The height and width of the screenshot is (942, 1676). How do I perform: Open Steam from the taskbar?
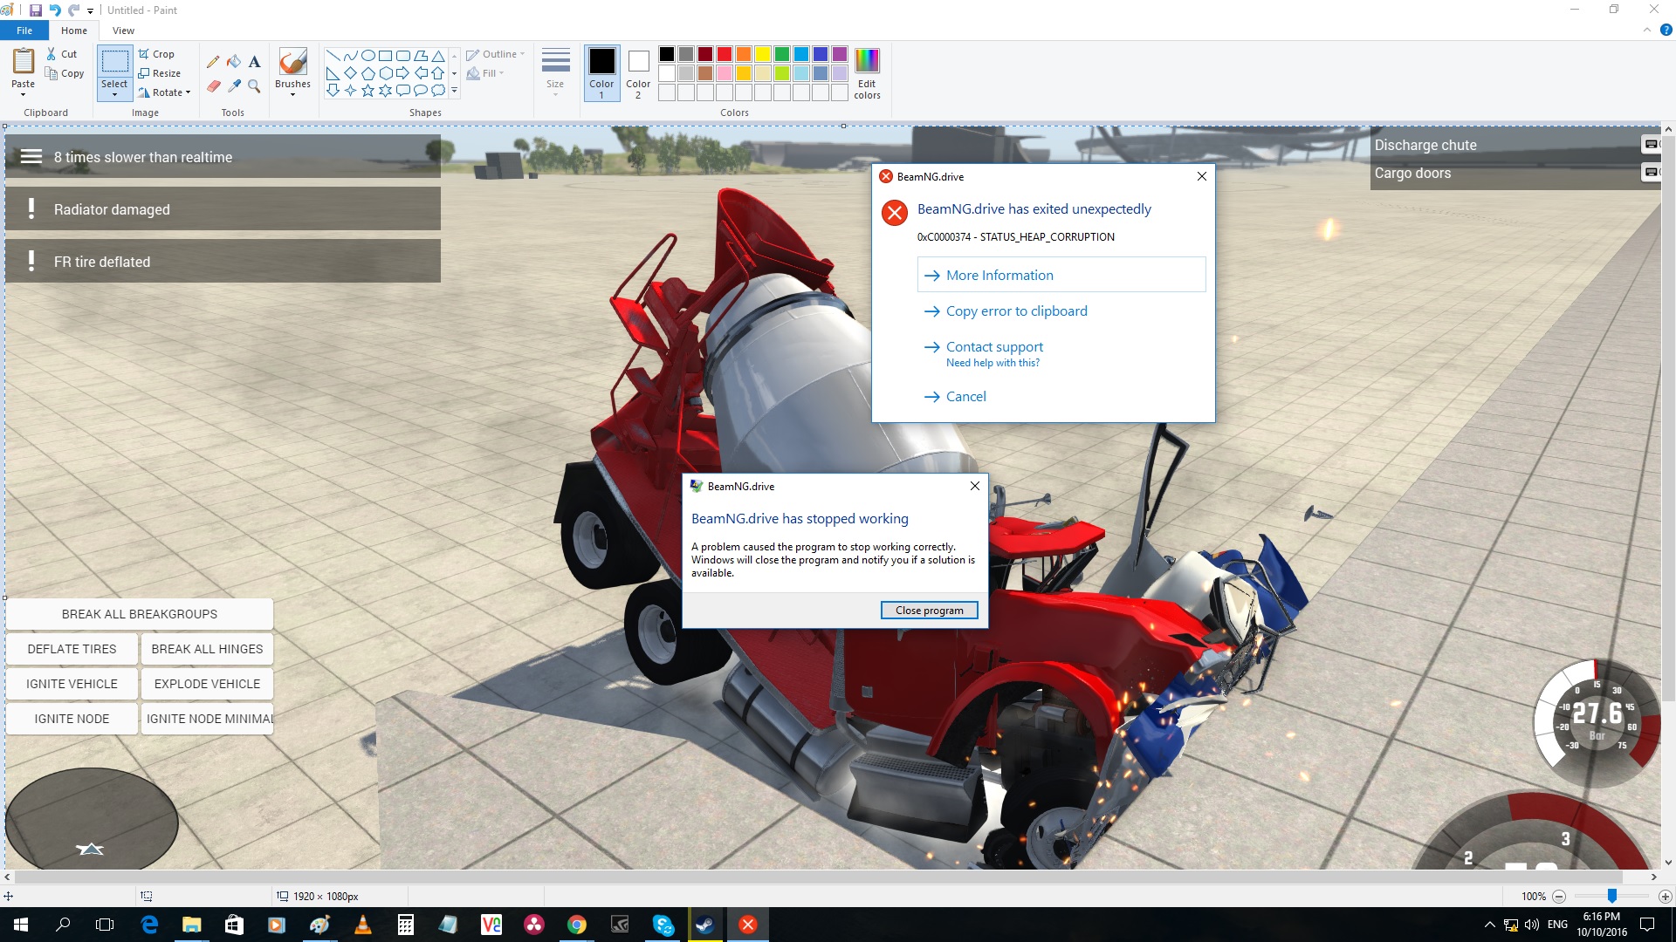coord(705,925)
